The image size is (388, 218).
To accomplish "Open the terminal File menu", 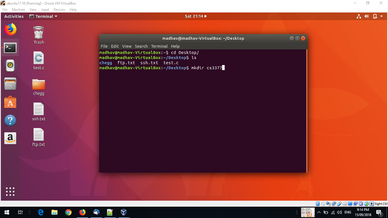I will (x=104, y=46).
